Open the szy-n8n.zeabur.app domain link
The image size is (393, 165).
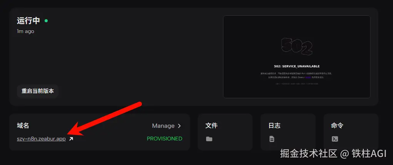42,139
